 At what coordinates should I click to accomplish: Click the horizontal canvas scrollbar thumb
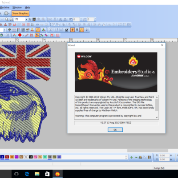(148, 150)
